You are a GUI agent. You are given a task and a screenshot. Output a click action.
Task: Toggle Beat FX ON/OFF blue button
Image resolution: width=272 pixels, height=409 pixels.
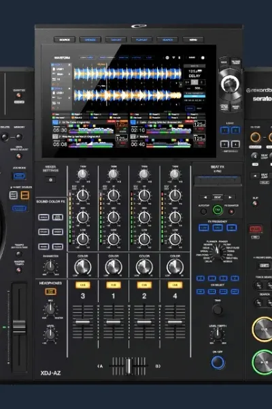tap(218, 363)
